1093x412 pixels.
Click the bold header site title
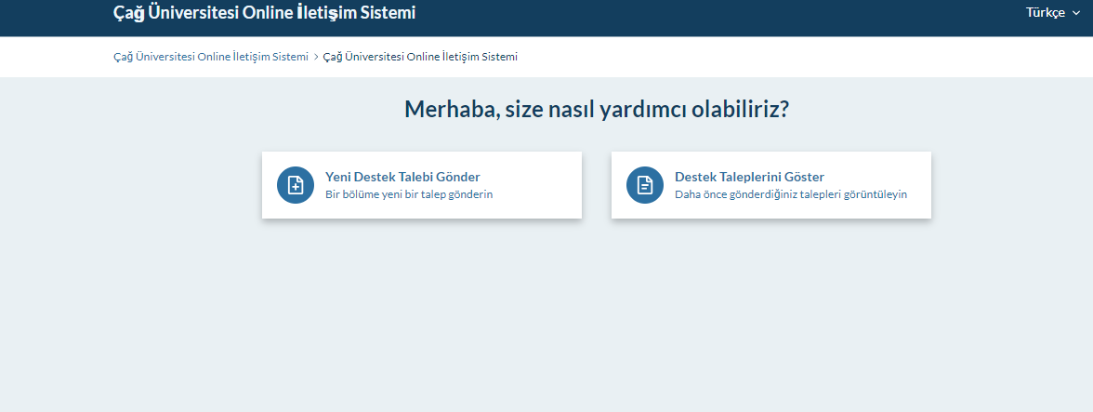coord(264,13)
